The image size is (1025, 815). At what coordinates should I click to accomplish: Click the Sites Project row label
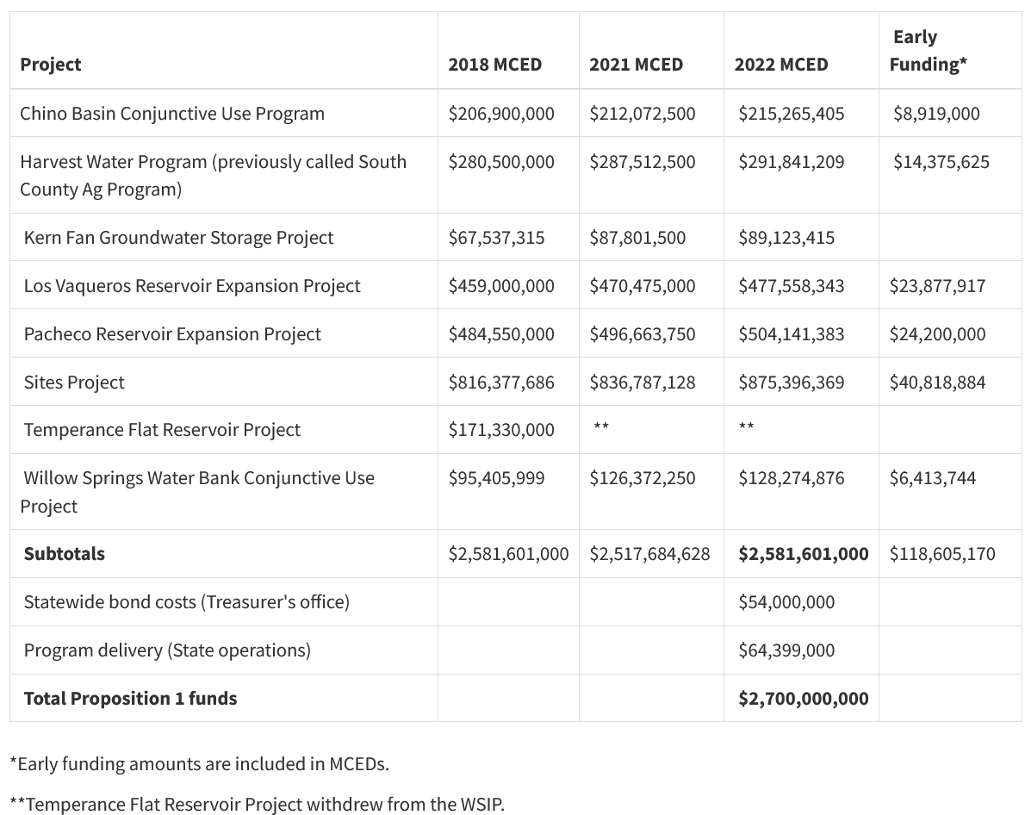coord(74,382)
